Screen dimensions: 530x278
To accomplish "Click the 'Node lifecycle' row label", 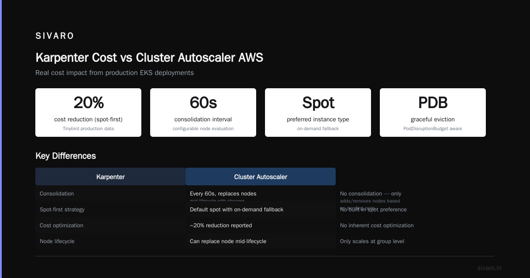I will tap(57, 241).
